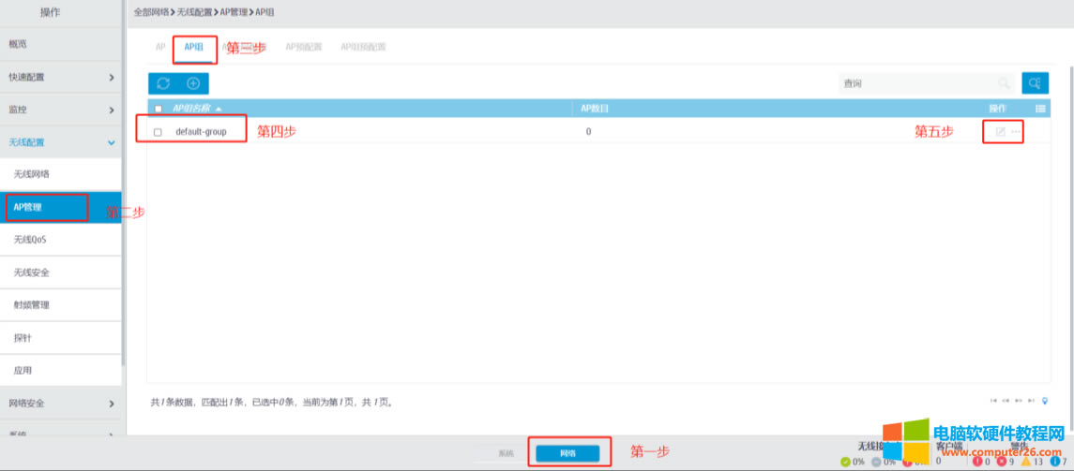Toggle the select-all checkbox in table header
This screenshot has height=471, width=1074.
coord(158,109)
